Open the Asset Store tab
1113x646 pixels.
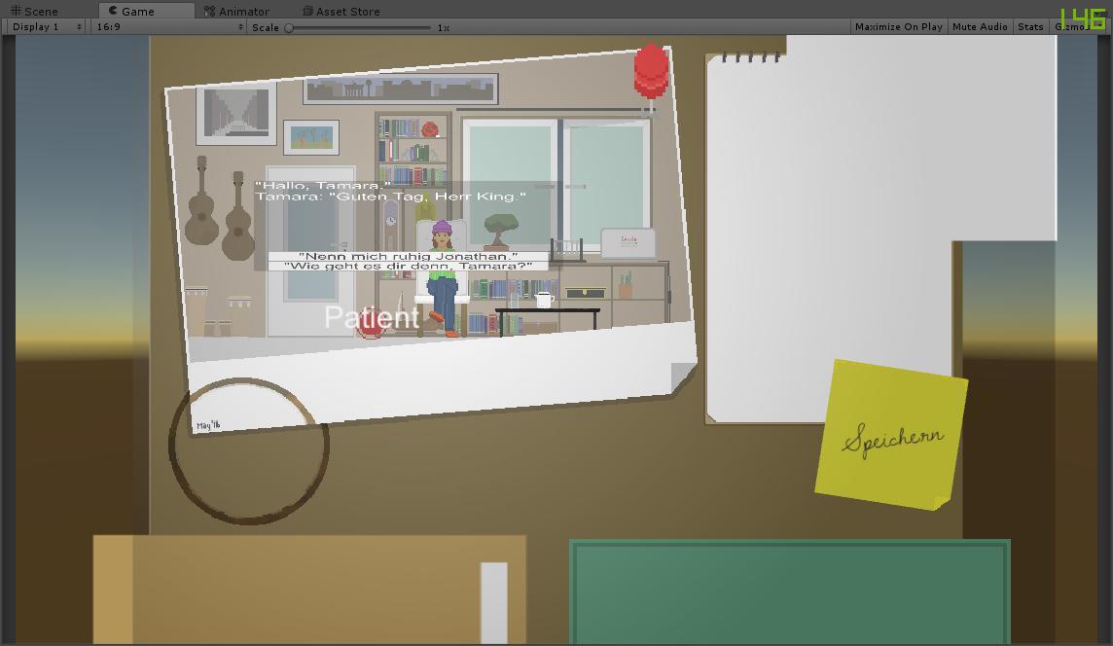click(x=341, y=11)
